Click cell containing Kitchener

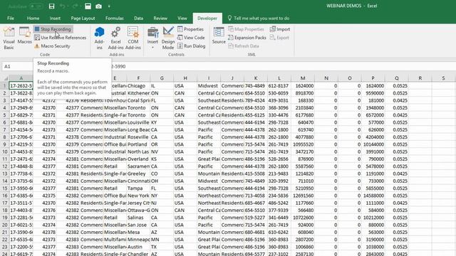point(138,93)
